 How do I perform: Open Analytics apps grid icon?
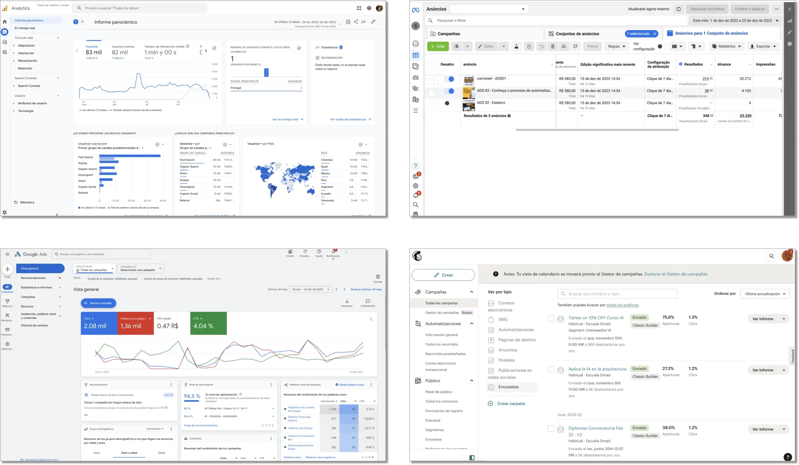(359, 8)
